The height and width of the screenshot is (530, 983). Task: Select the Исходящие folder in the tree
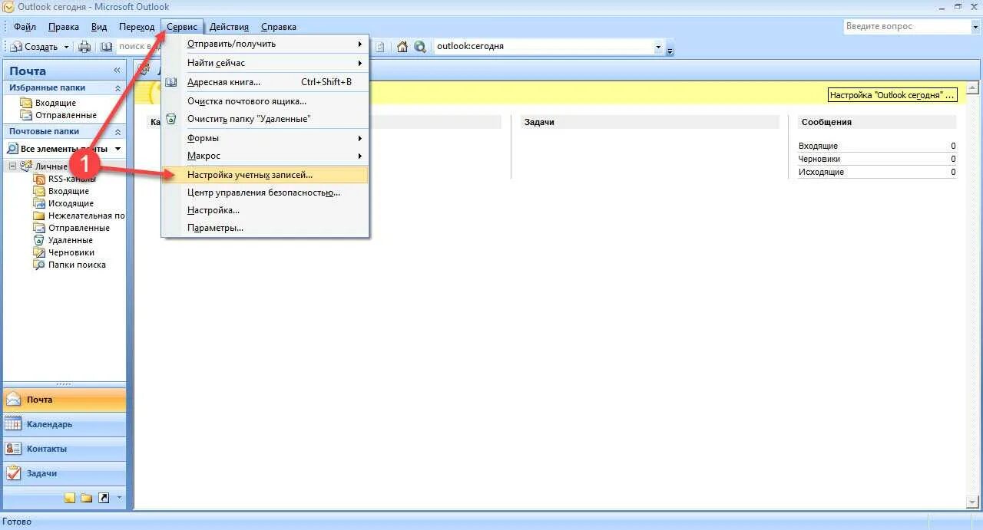71,203
